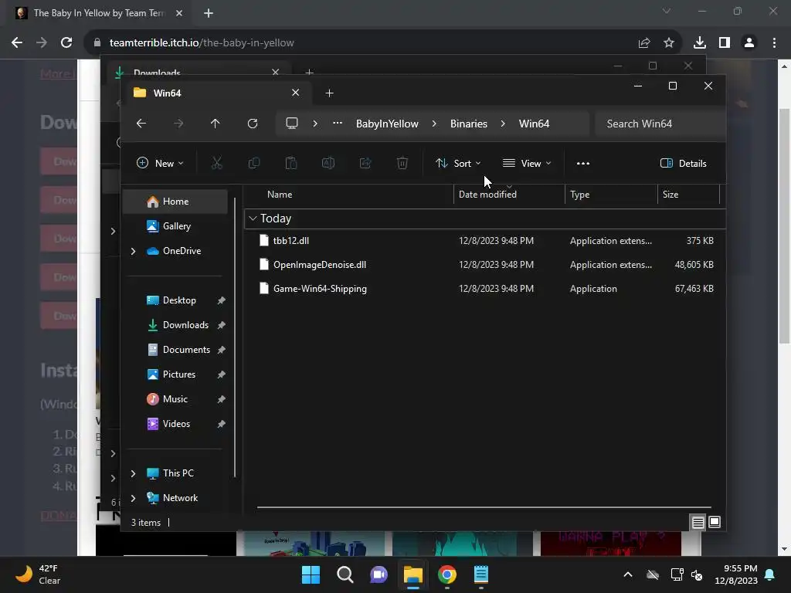The image size is (791, 593).
Task: Close the Win64 Explorer tab
Action: coord(296,93)
